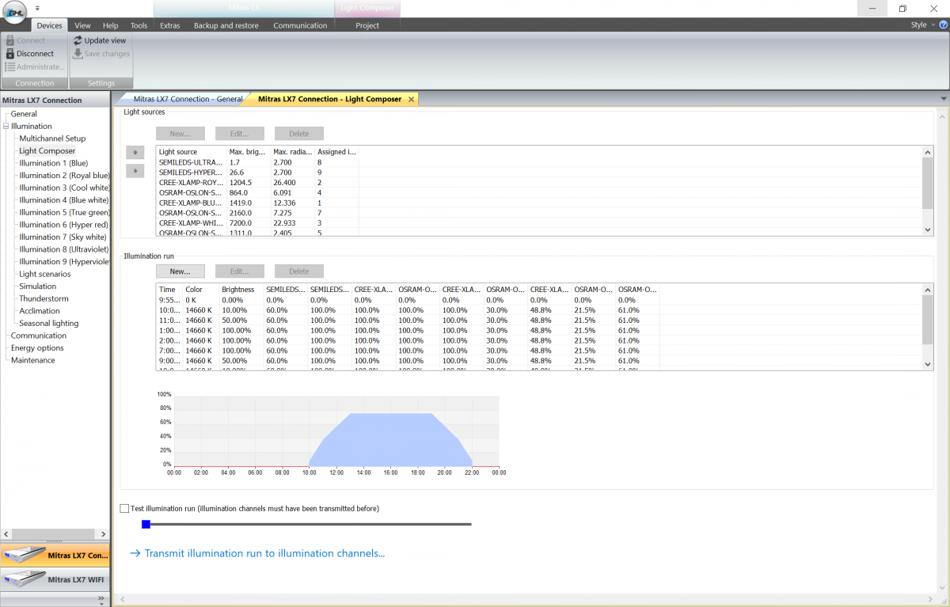Screen dimensions: 950x607
Task: Open the document tab list dropdown arrow
Action: [x=943, y=99]
